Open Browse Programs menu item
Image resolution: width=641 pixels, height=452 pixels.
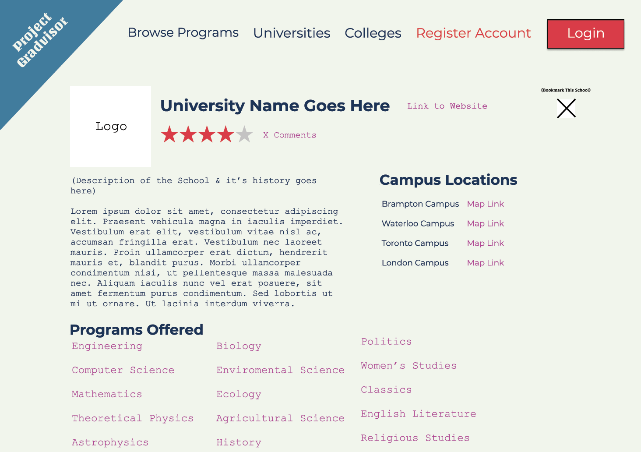183,33
